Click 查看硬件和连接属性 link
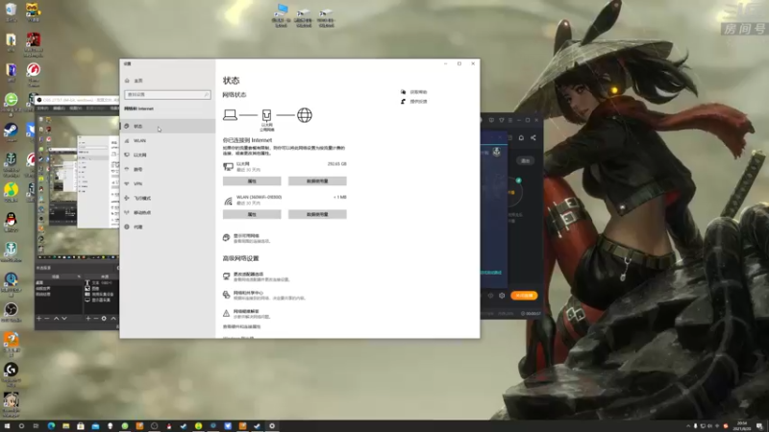The width and height of the screenshot is (769, 432). [242, 326]
